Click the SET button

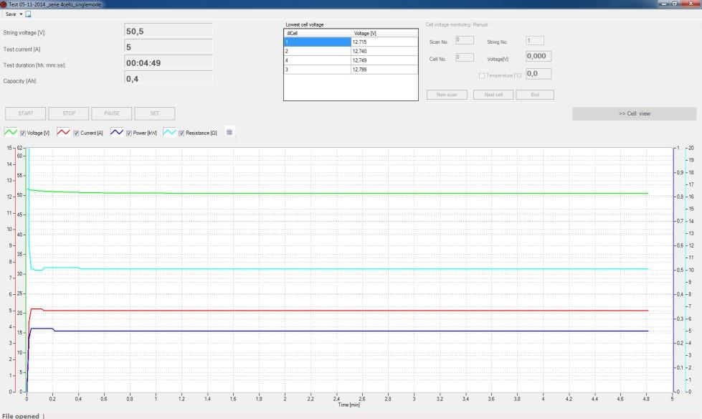154,113
